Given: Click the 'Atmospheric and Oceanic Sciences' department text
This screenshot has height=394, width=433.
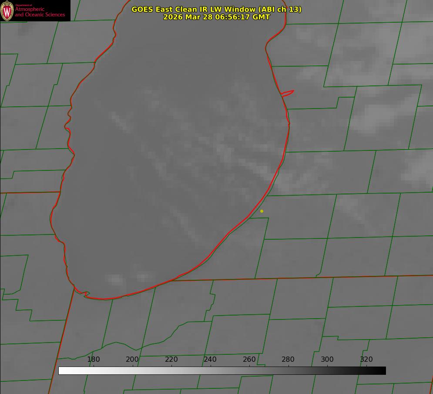Looking at the screenshot, I should click(x=40, y=12).
